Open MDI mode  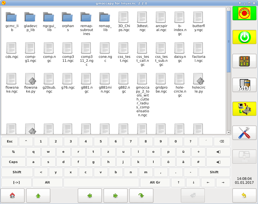[244, 85]
